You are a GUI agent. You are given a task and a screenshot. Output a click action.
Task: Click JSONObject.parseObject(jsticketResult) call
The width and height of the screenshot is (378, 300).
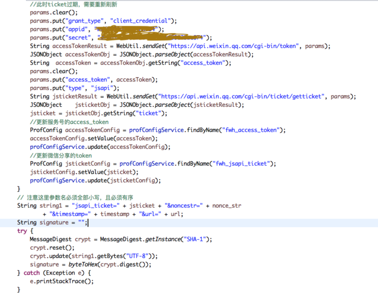click(182, 105)
